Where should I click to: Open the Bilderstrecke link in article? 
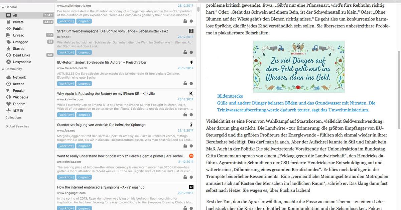(230, 96)
